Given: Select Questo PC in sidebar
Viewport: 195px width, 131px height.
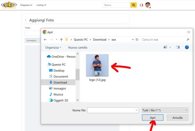Looking at the screenshot, I should [x=56, y=64].
